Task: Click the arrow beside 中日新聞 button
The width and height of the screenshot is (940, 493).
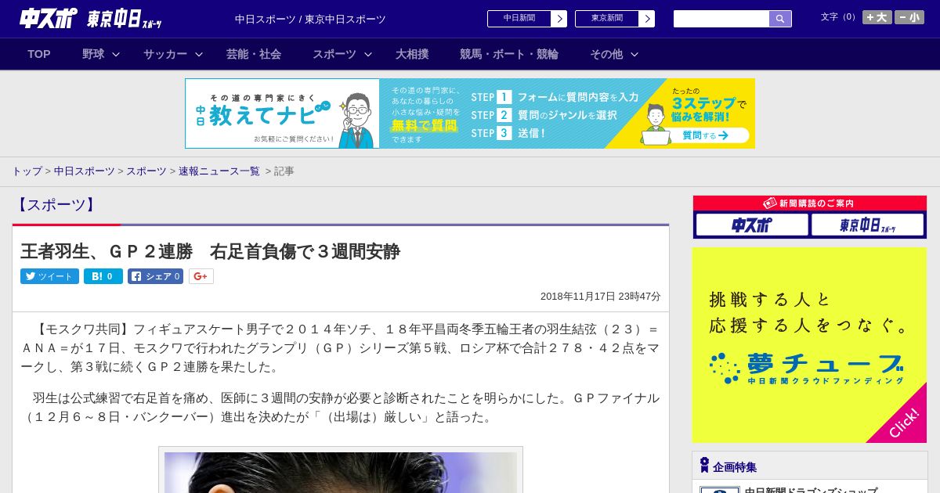Action: [559, 19]
